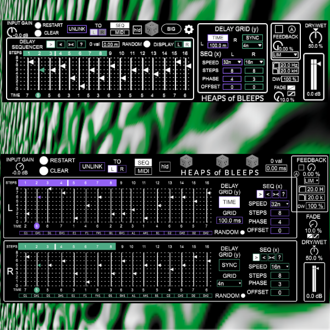
Task: Tick the Feedback checkbox in the big view
Action: click(x=301, y=167)
